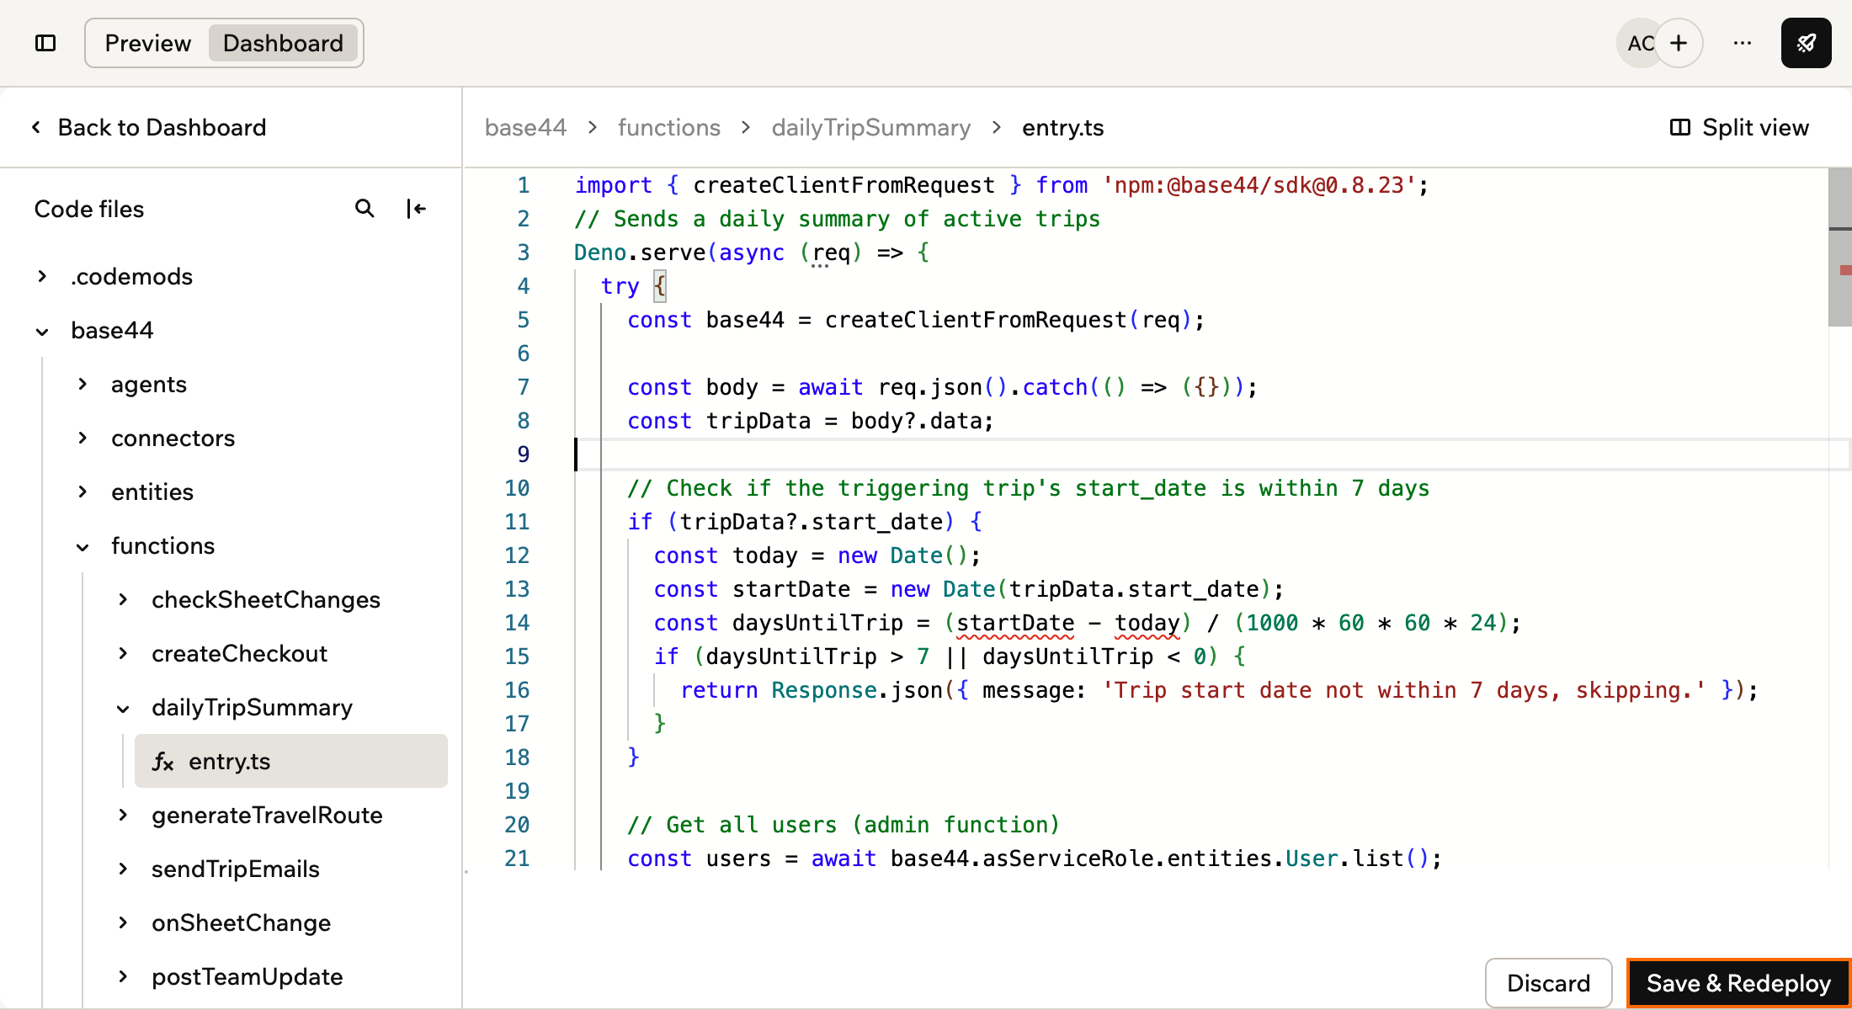Screen dimensions: 1852x1010
Task: Click the underlined startDate on line 14
Action: pos(1015,623)
